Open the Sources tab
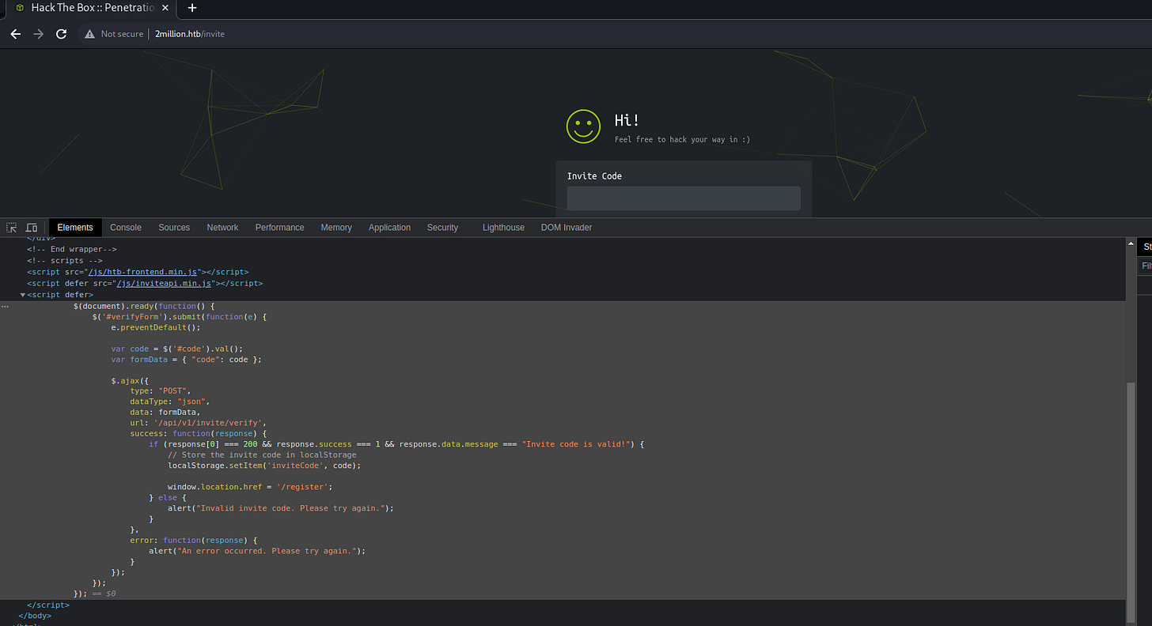The image size is (1152, 626). click(174, 228)
